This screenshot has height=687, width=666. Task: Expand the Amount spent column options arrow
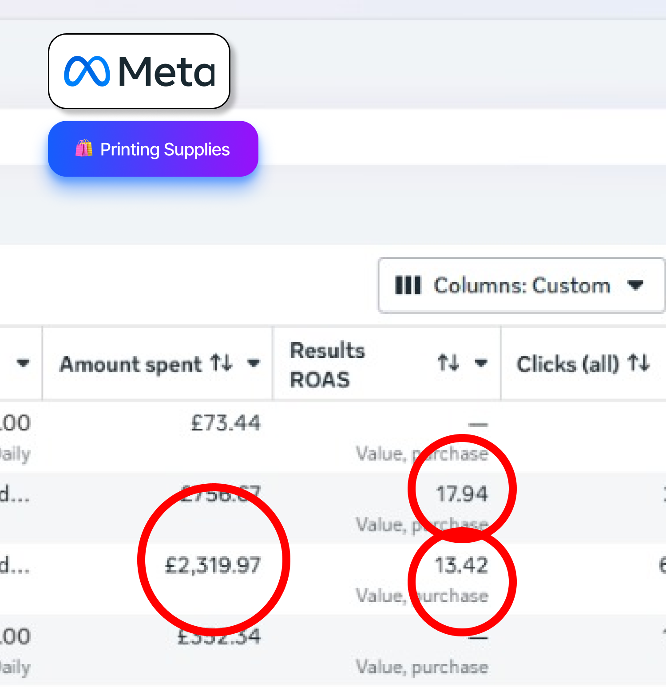[254, 363]
